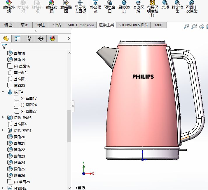Collapse the 放样4 loft feature
The height and width of the screenshot is (190, 208).
coord(3,92)
